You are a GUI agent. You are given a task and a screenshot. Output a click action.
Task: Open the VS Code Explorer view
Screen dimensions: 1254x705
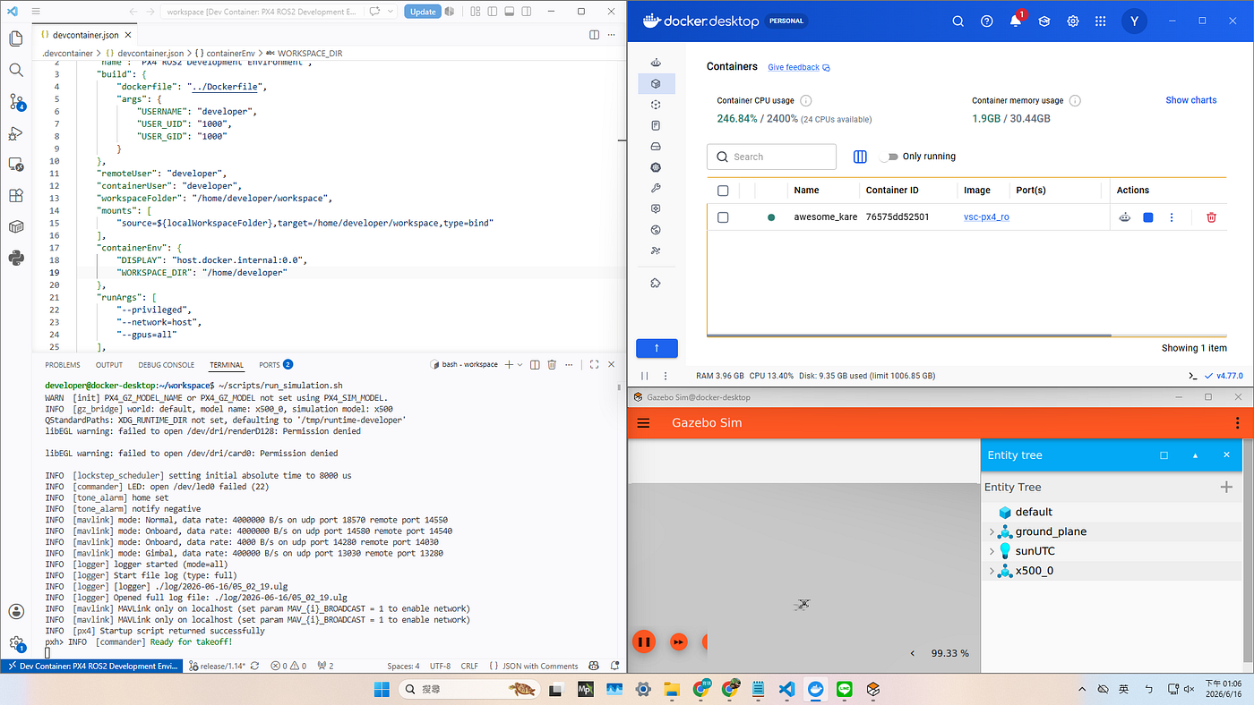coord(15,38)
